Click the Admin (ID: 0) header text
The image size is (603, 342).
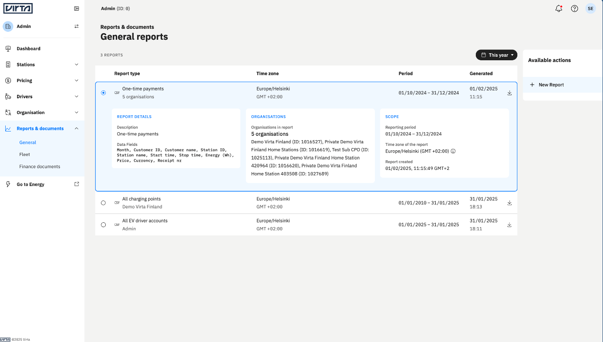pos(115,8)
